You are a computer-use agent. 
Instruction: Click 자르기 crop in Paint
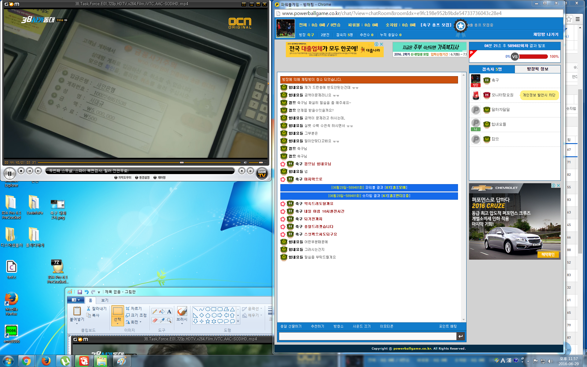pyautogui.click(x=134, y=309)
